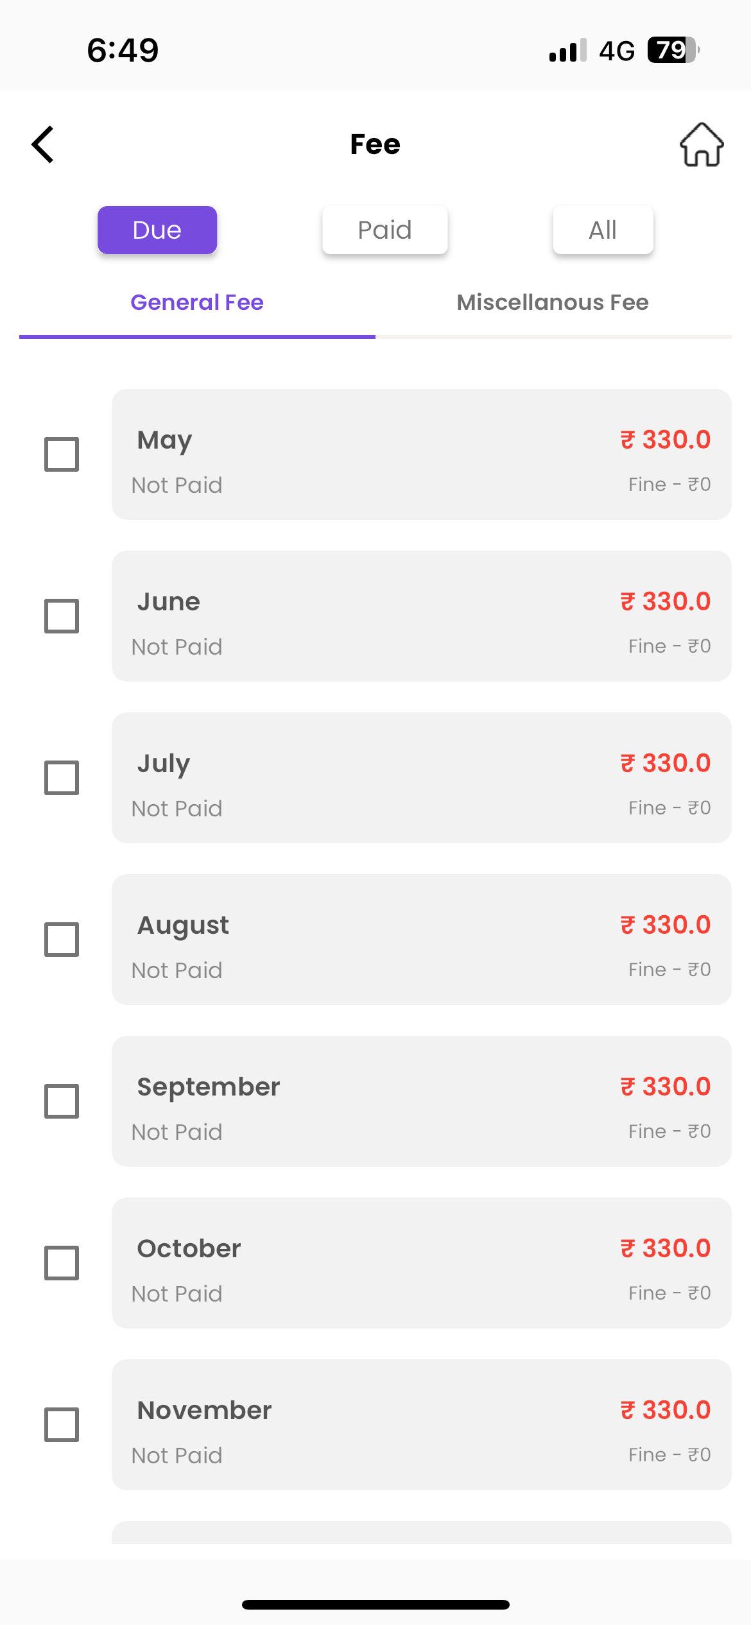This screenshot has height=1625, width=751.
Task: Open the September fee card
Action: pyautogui.click(x=421, y=1101)
